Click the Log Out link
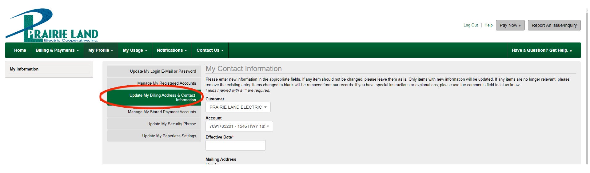The height and width of the screenshot is (173, 590). pos(471,25)
